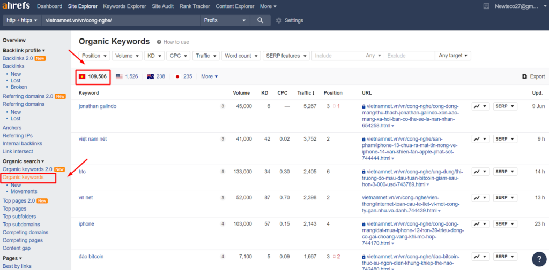Click the keyword jonathan galindo
This screenshot has height=270, width=549.
point(98,106)
